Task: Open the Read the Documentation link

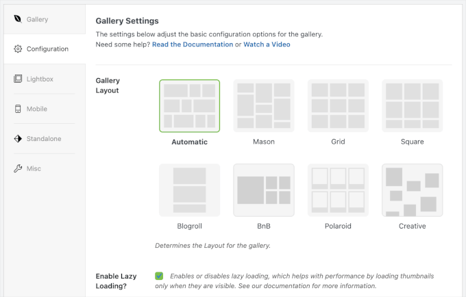Action: click(193, 44)
